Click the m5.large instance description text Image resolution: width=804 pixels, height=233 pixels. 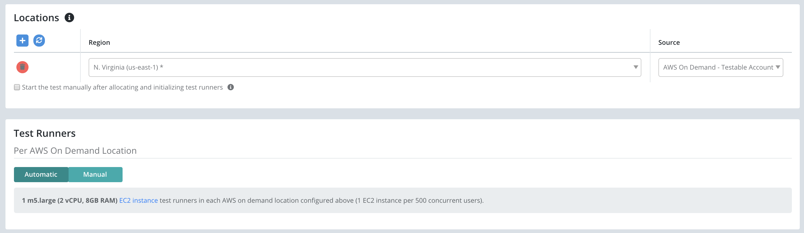(x=69, y=200)
